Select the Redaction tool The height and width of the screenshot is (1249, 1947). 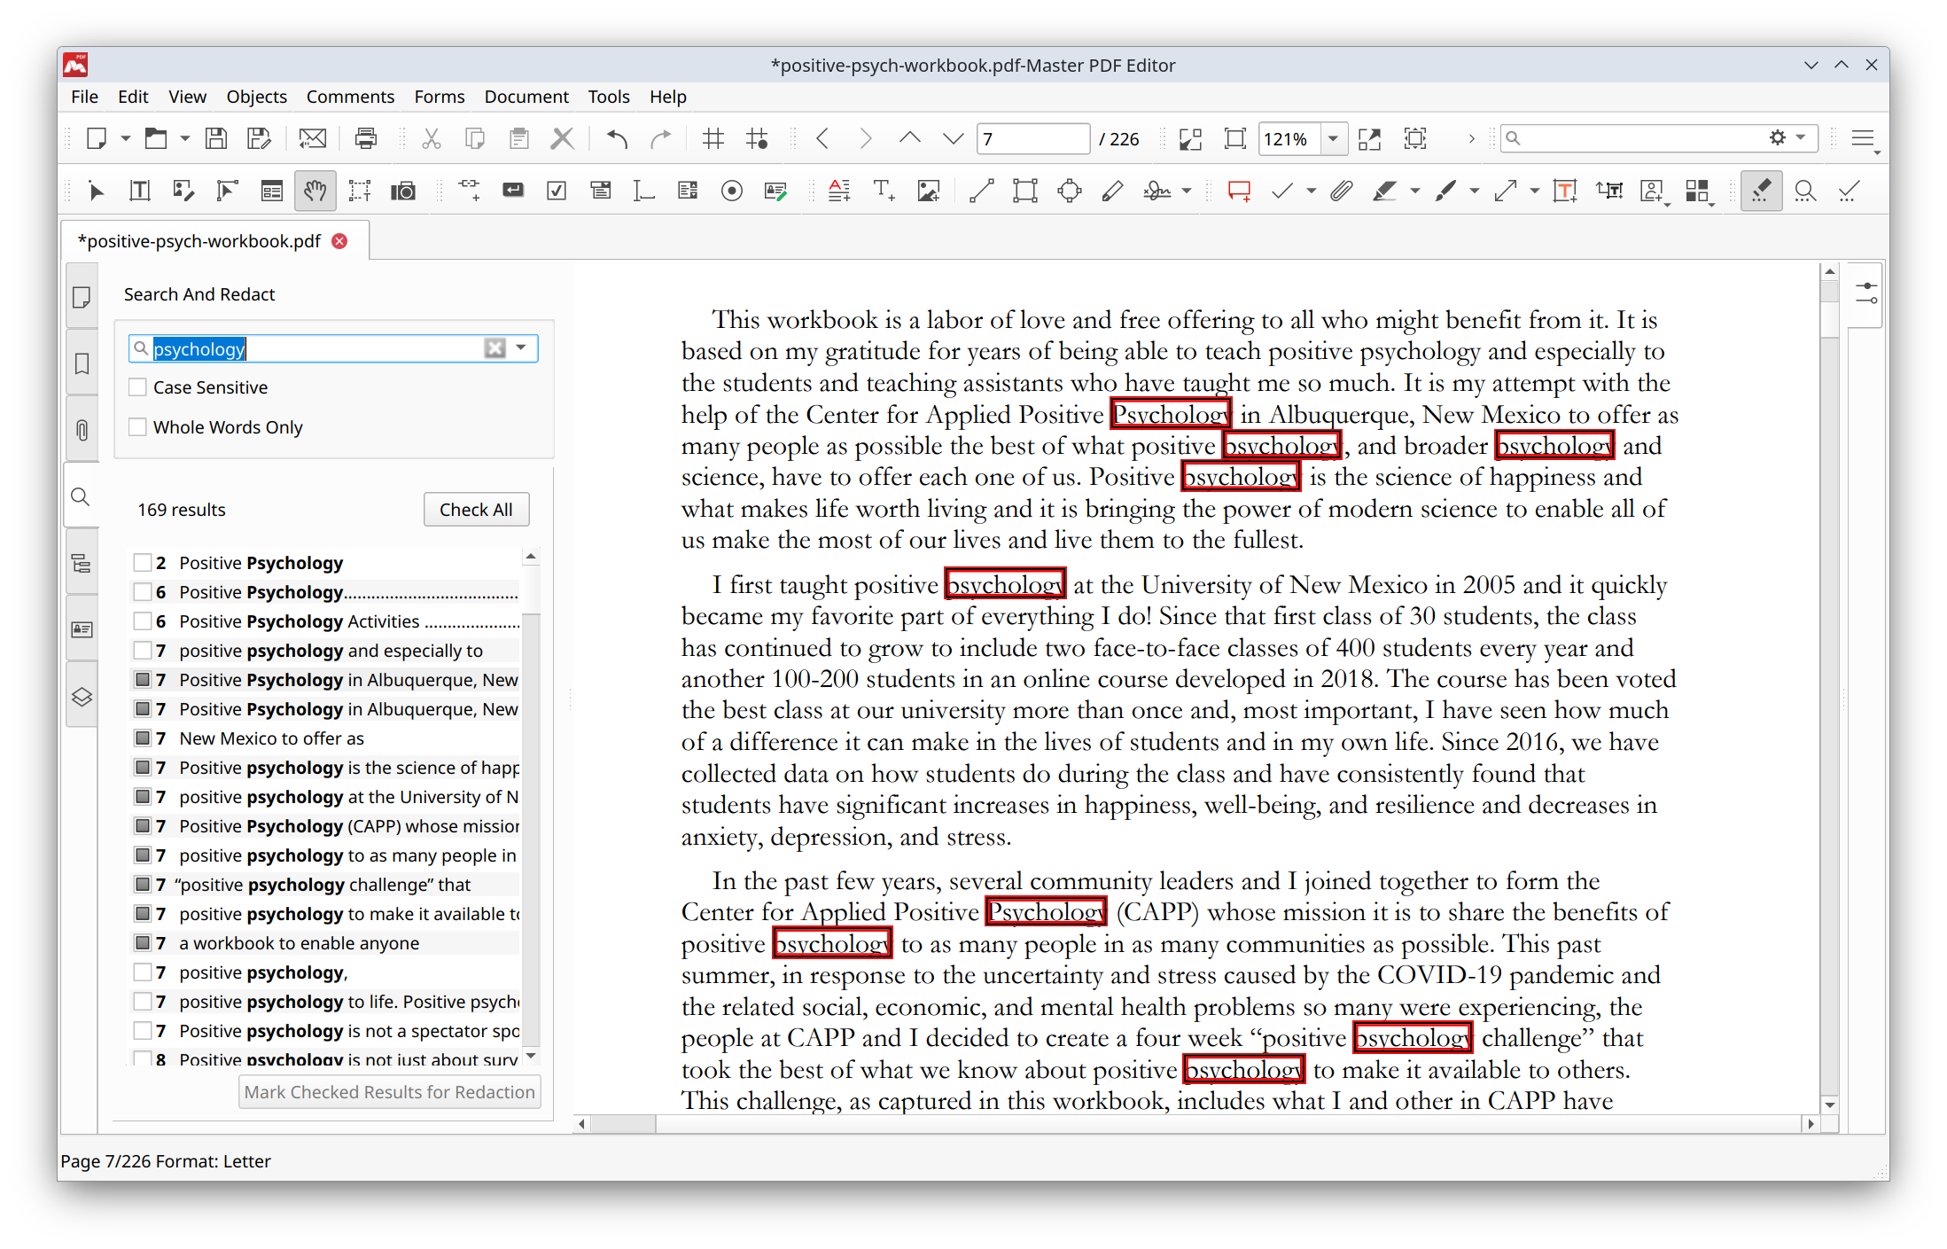point(1762,190)
